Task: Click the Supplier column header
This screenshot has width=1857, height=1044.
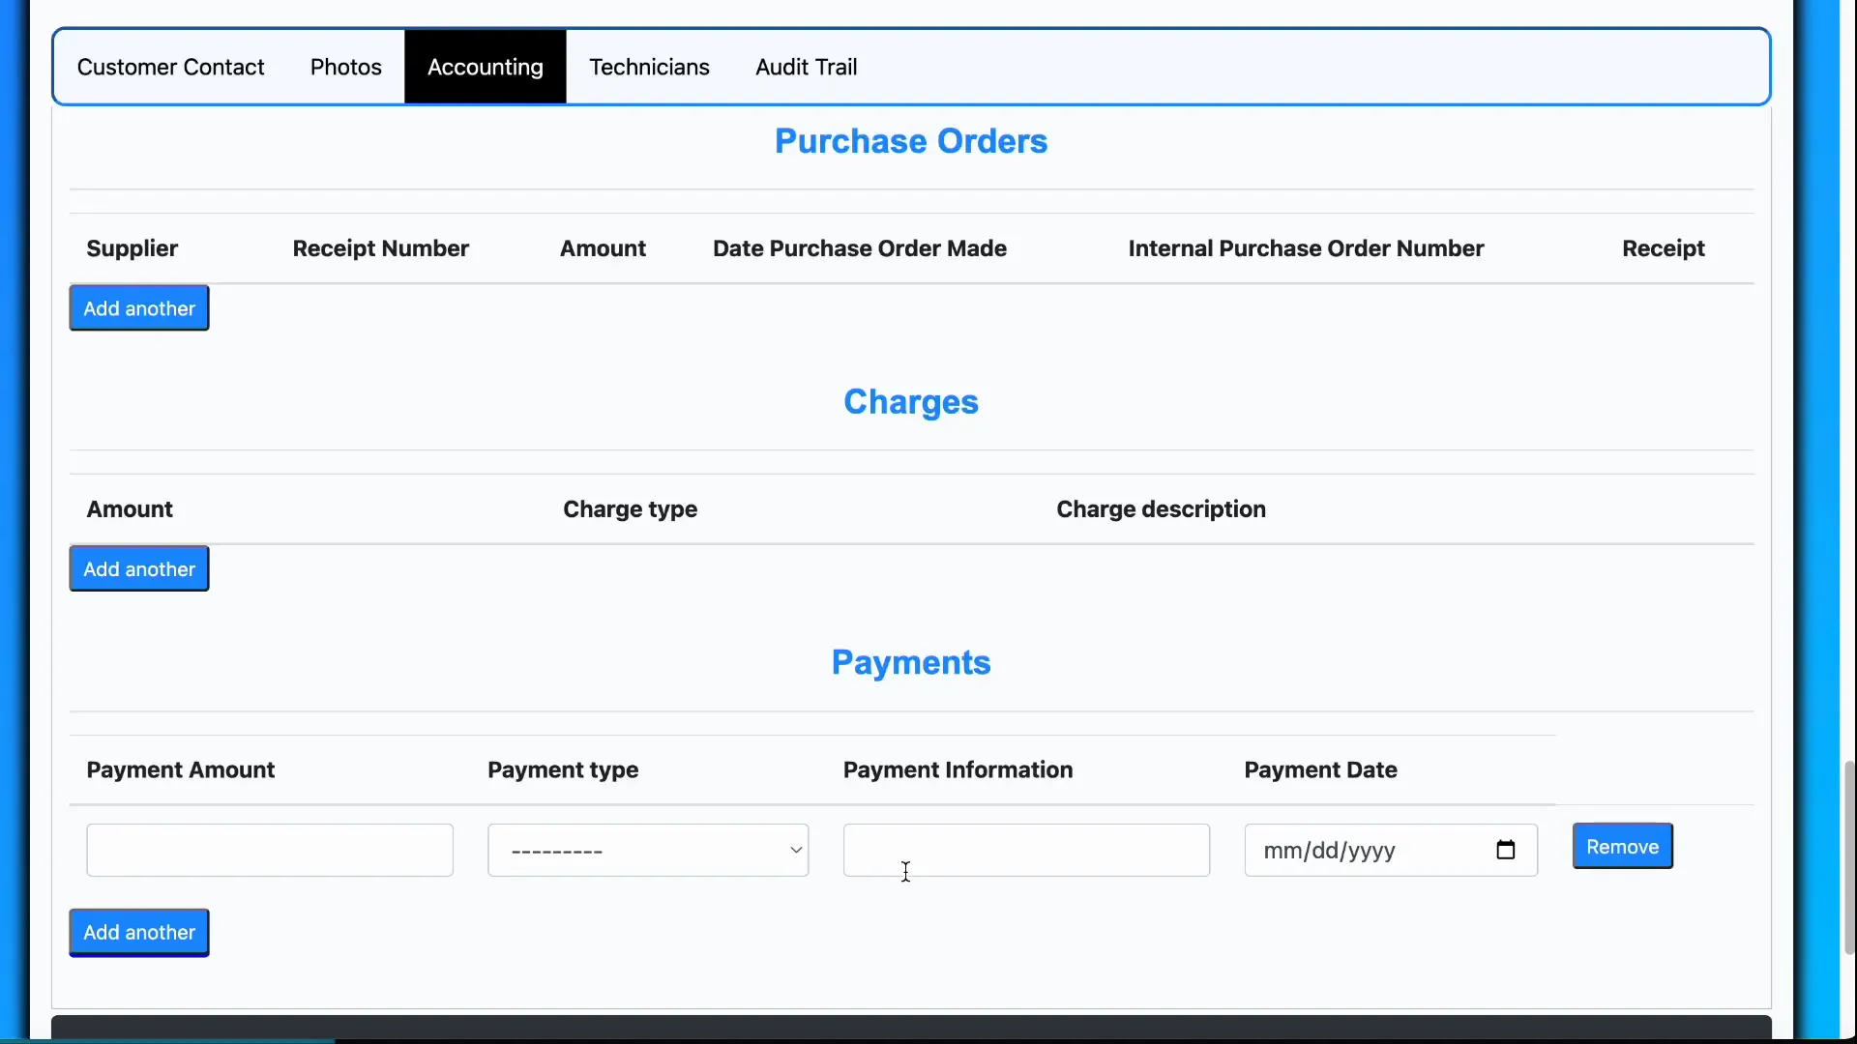Action: click(133, 248)
